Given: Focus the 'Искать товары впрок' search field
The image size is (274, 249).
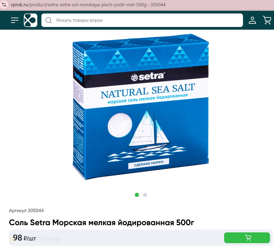Looking at the screenshot, I should click(142, 20).
